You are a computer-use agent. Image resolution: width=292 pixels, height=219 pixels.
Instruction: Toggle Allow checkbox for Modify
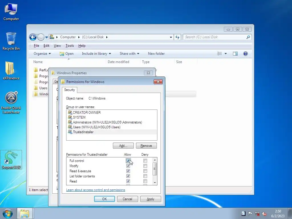[x=128, y=166]
